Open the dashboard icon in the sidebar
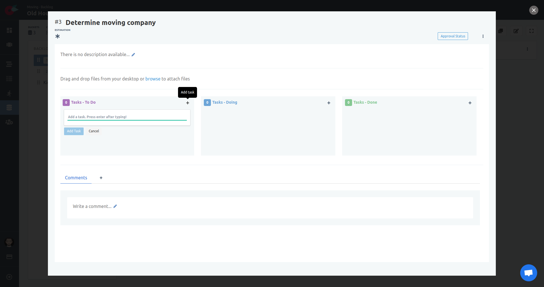This screenshot has width=544, height=287. click(9, 30)
